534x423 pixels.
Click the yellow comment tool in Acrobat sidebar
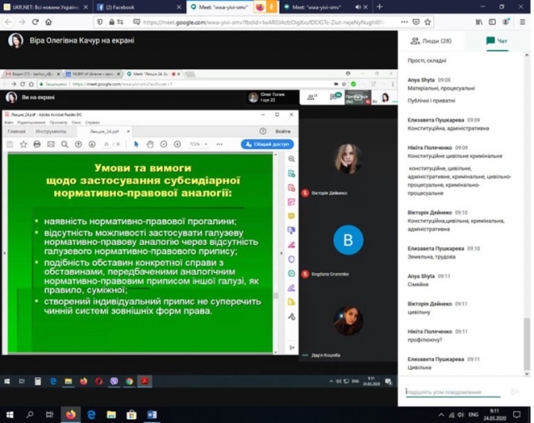pos(291,216)
